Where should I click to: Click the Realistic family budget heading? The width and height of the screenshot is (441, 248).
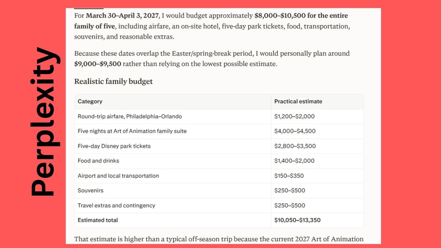[x=113, y=81]
